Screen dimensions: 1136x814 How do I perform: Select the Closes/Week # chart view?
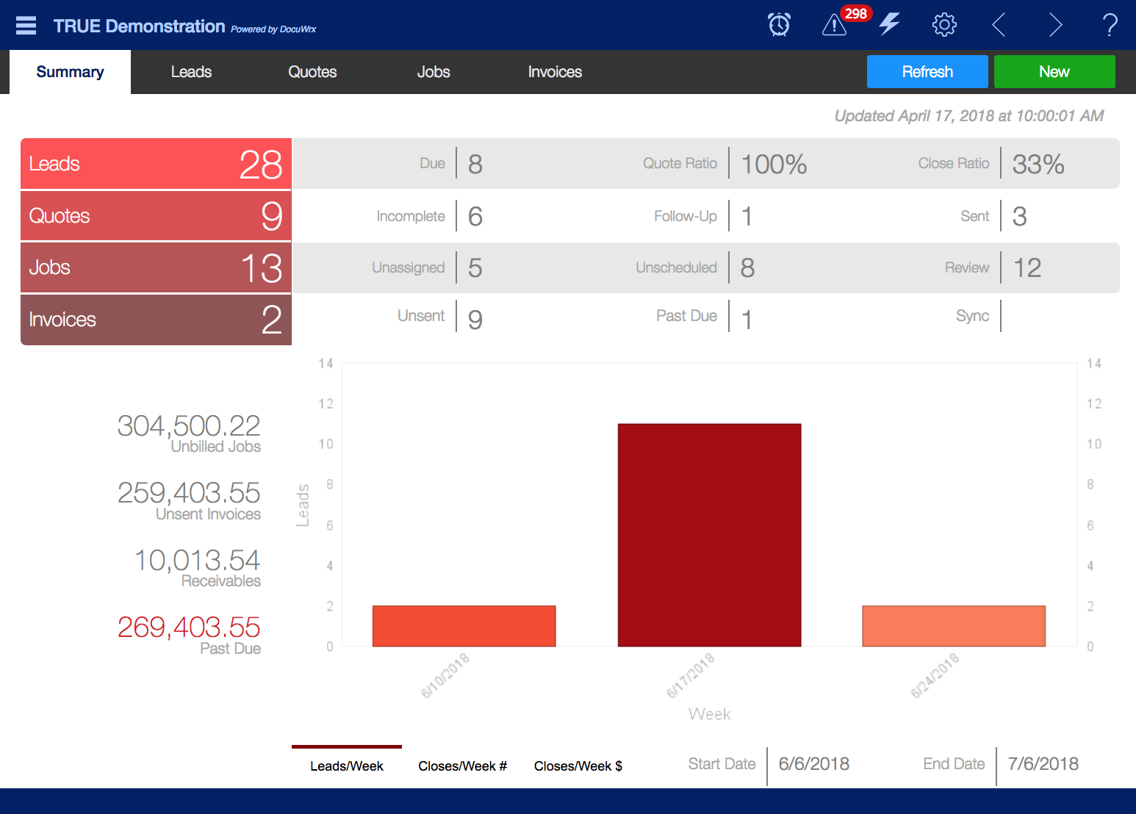pyautogui.click(x=462, y=766)
